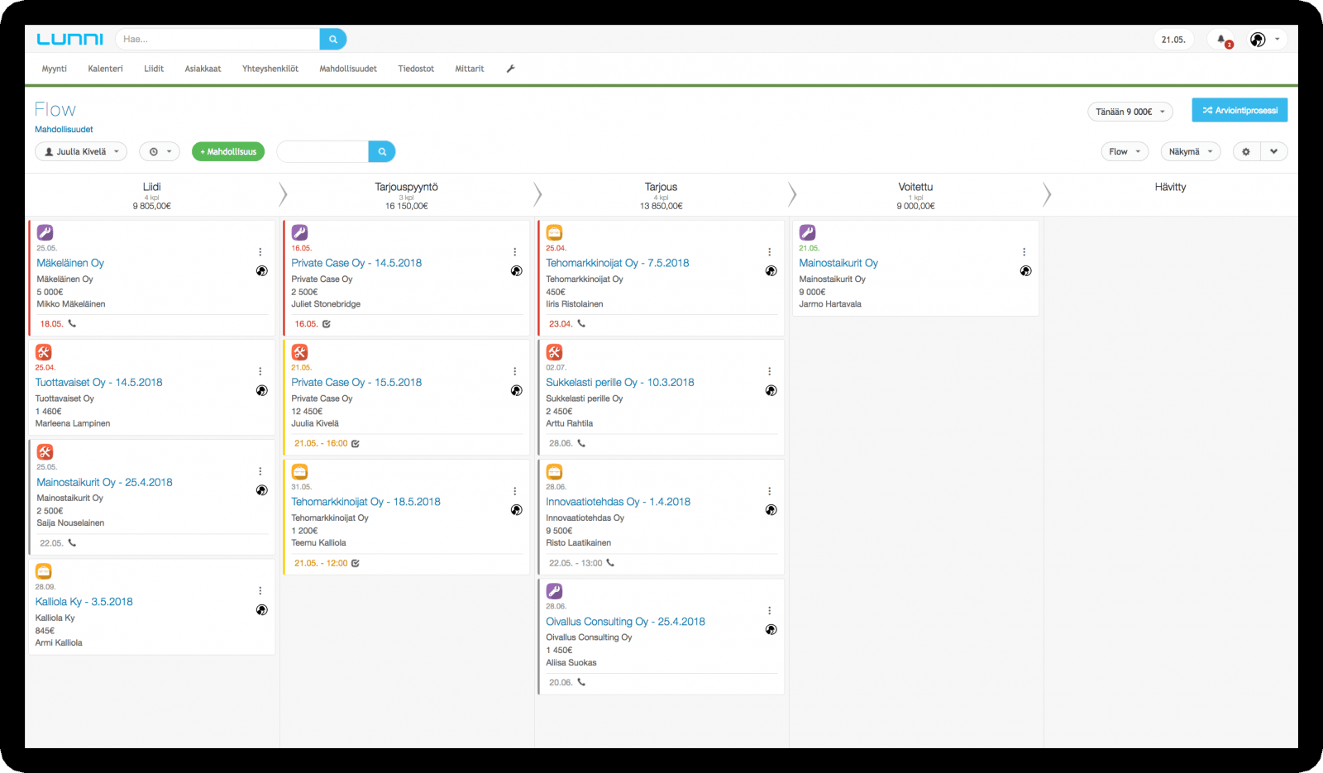This screenshot has width=1323, height=773.
Task: Open the Juulia Kivelä user filter
Action: 81,151
